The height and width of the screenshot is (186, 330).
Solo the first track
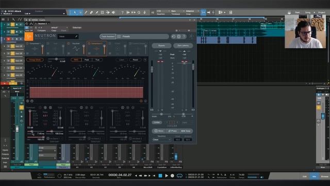(x=12, y=25)
